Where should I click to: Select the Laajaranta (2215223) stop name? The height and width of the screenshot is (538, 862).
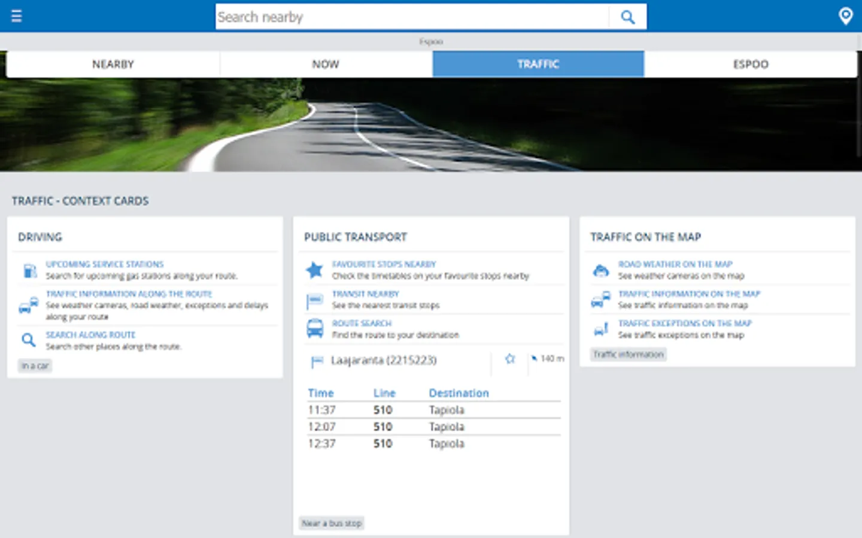tap(384, 360)
